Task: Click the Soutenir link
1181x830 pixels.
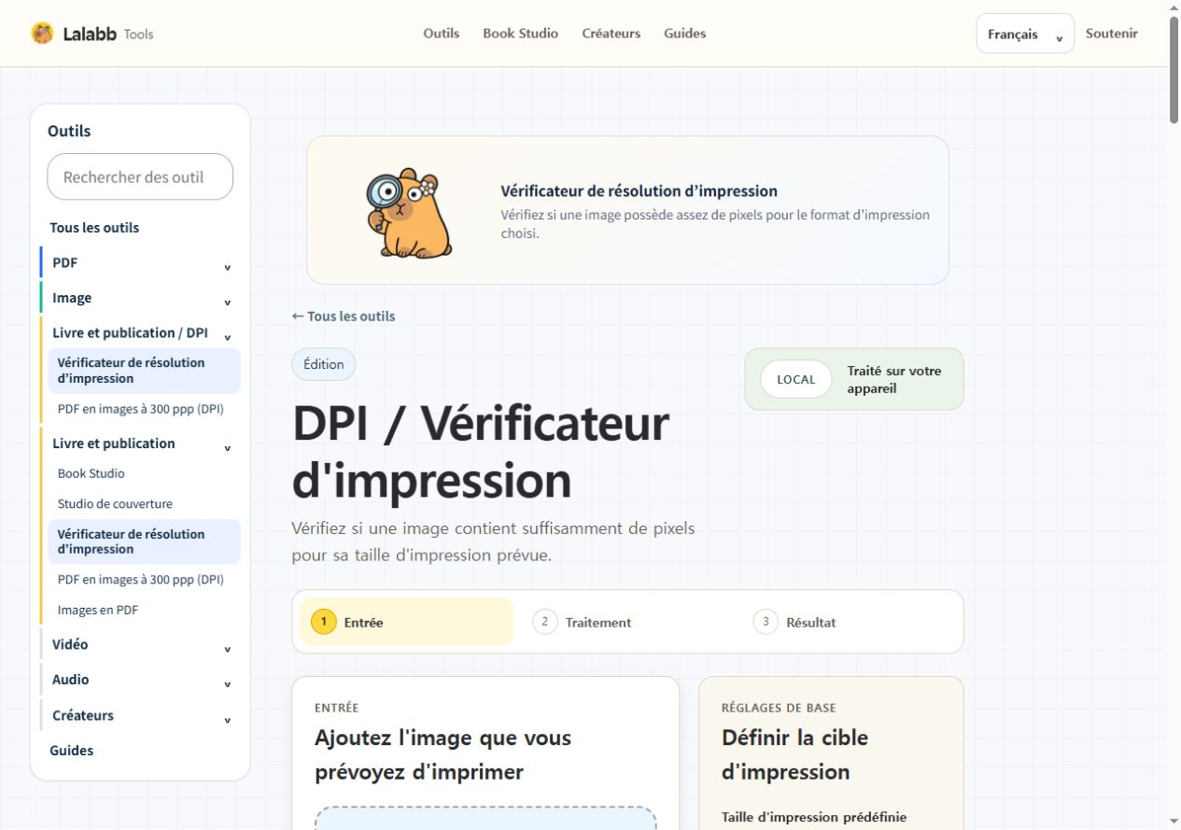Action: tap(1112, 34)
